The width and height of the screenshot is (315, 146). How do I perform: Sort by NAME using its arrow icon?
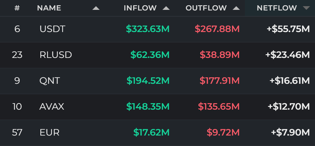[x=96, y=8]
